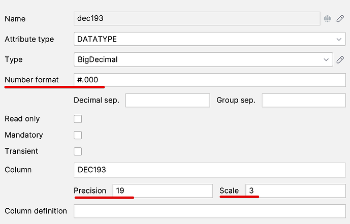Click the Number format label
This screenshot has height=224, width=350.
31,80
